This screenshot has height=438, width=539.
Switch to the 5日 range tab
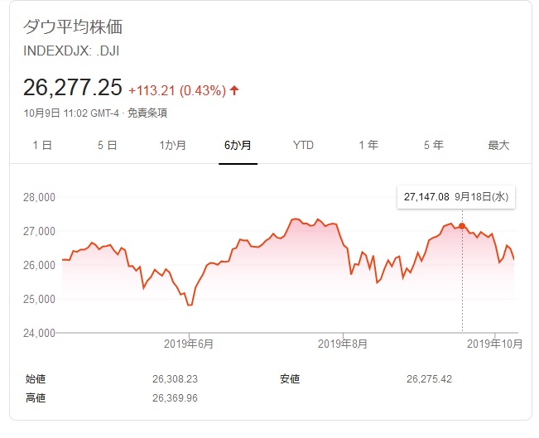click(108, 145)
